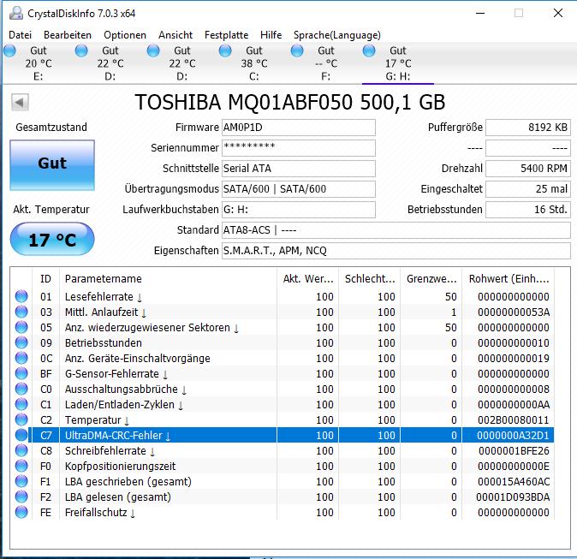577x559 pixels.
Task: Click status icon of Lesefehlerrate row
Action: tap(21, 296)
